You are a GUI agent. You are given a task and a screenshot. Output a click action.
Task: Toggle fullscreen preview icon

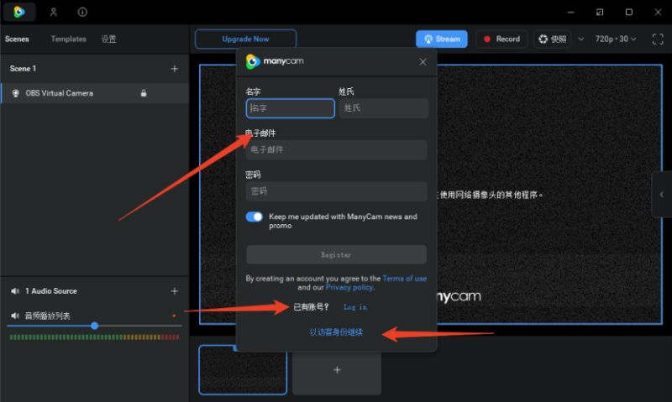[658, 39]
